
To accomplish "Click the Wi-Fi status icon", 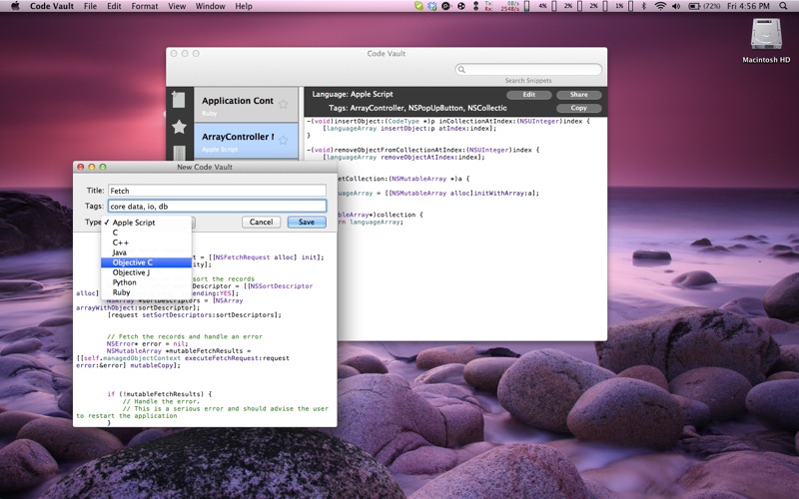I will tap(660, 6).
